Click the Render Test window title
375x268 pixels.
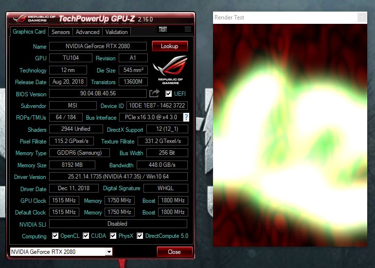tap(229, 18)
